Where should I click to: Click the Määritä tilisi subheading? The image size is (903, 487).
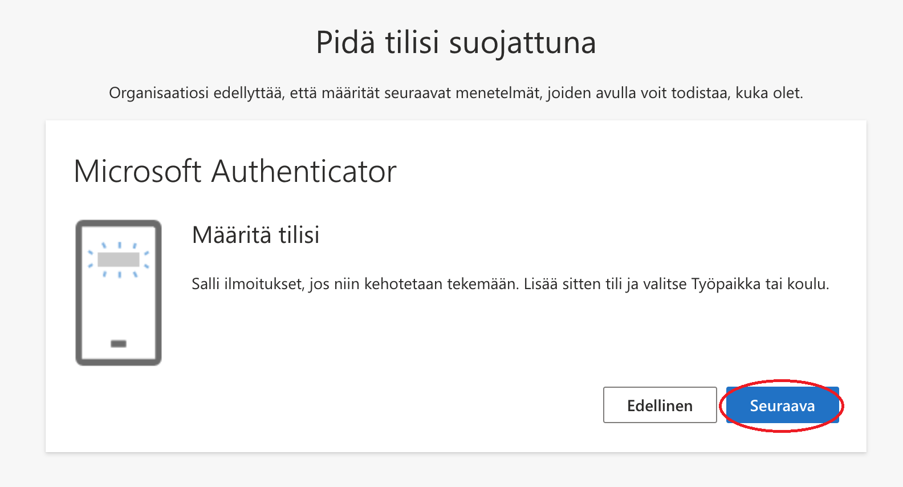point(255,235)
